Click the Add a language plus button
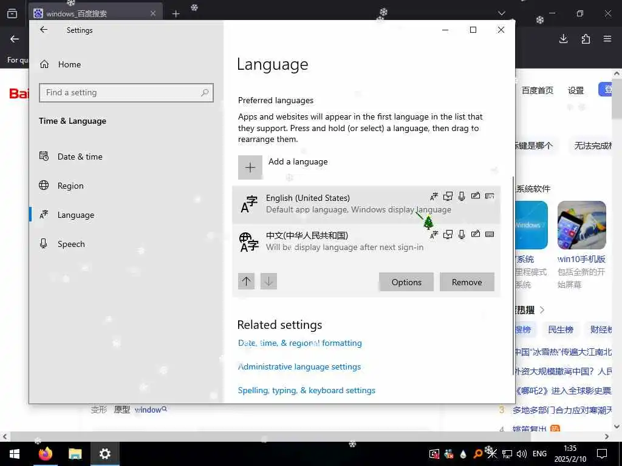622x466 pixels. [250, 167]
